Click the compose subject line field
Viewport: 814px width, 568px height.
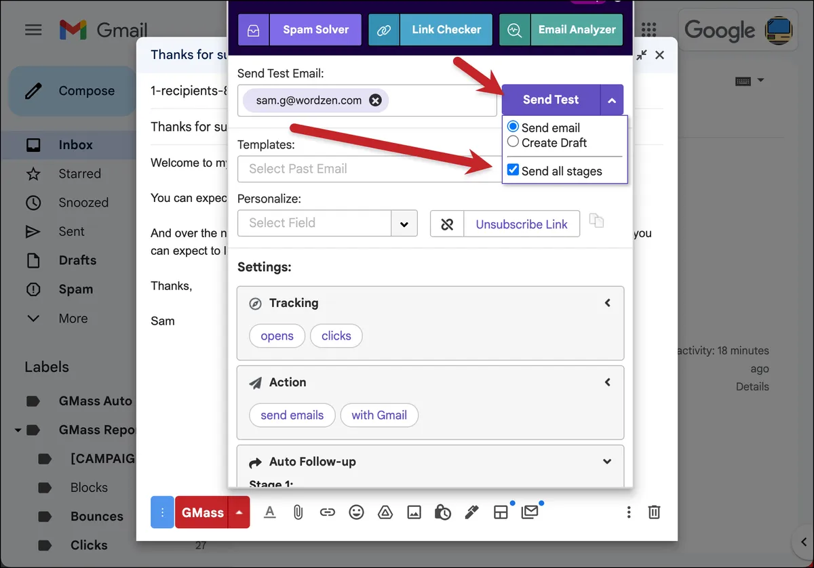coord(189,126)
